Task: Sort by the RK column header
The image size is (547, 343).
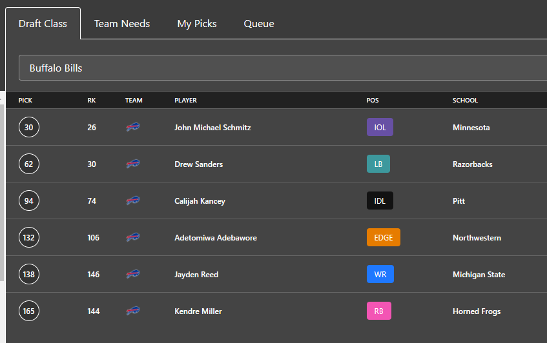Action: tap(92, 101)
